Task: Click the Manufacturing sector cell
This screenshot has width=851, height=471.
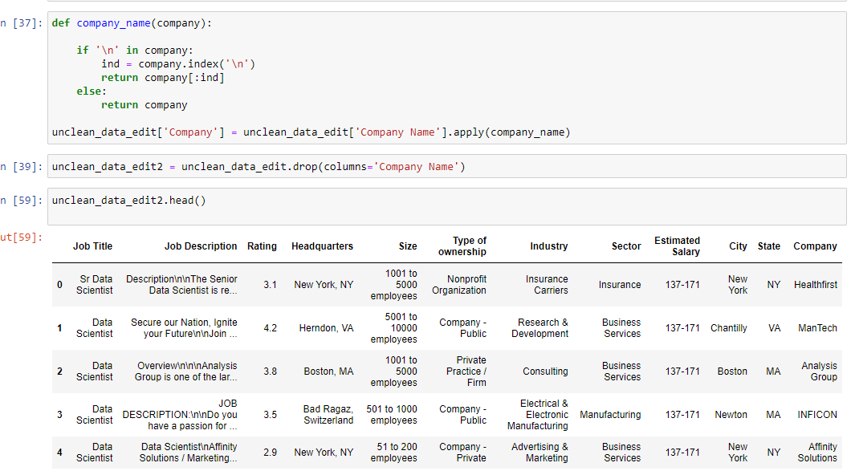Action: [610, 415]
